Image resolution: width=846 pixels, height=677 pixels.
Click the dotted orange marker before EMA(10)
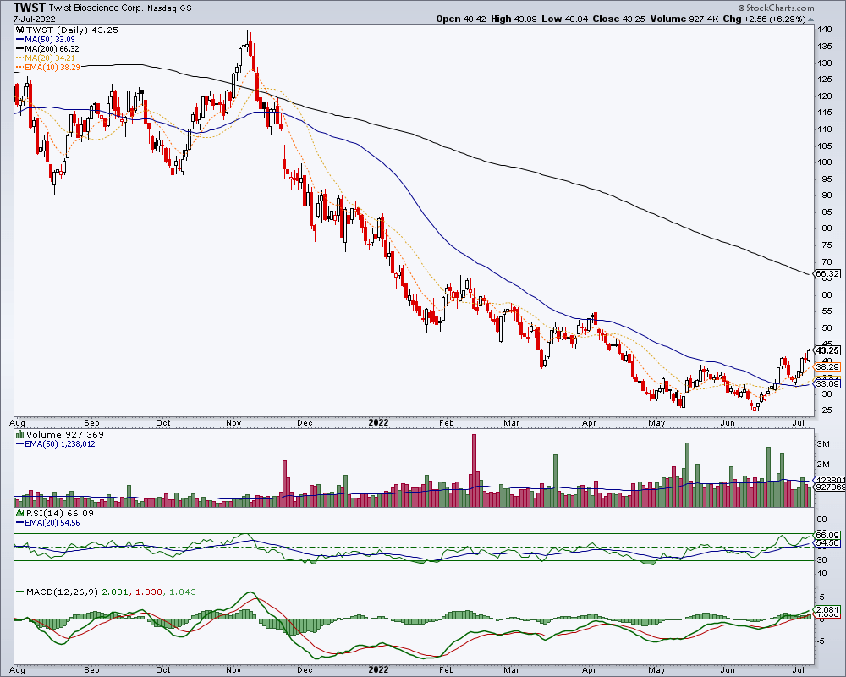[x=20, y=68]
